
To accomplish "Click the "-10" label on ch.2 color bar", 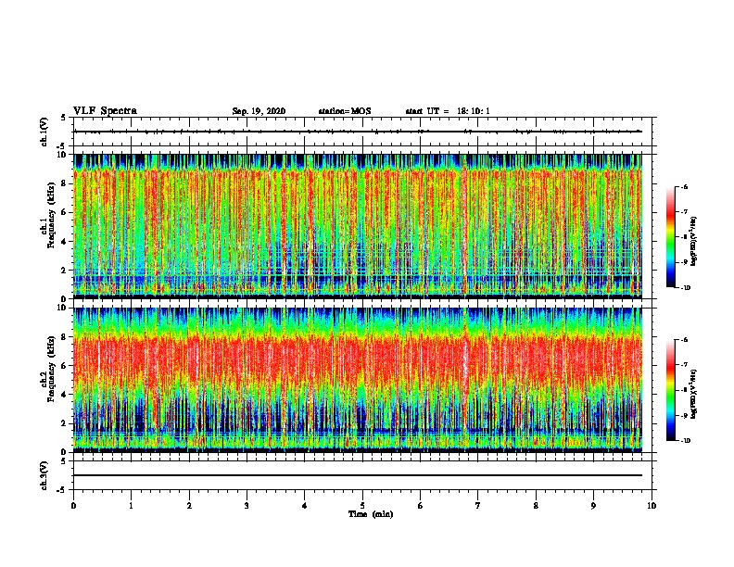I will click(685, 441).
